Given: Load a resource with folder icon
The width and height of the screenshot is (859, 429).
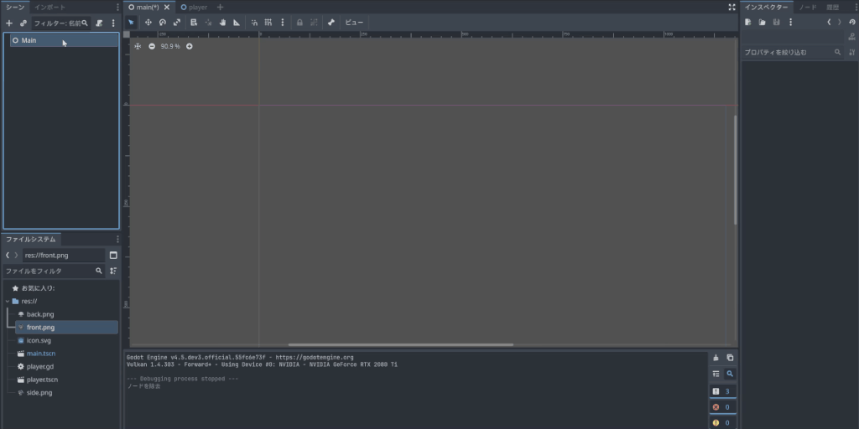Looking at the screenshot, I should coord(762,22).
